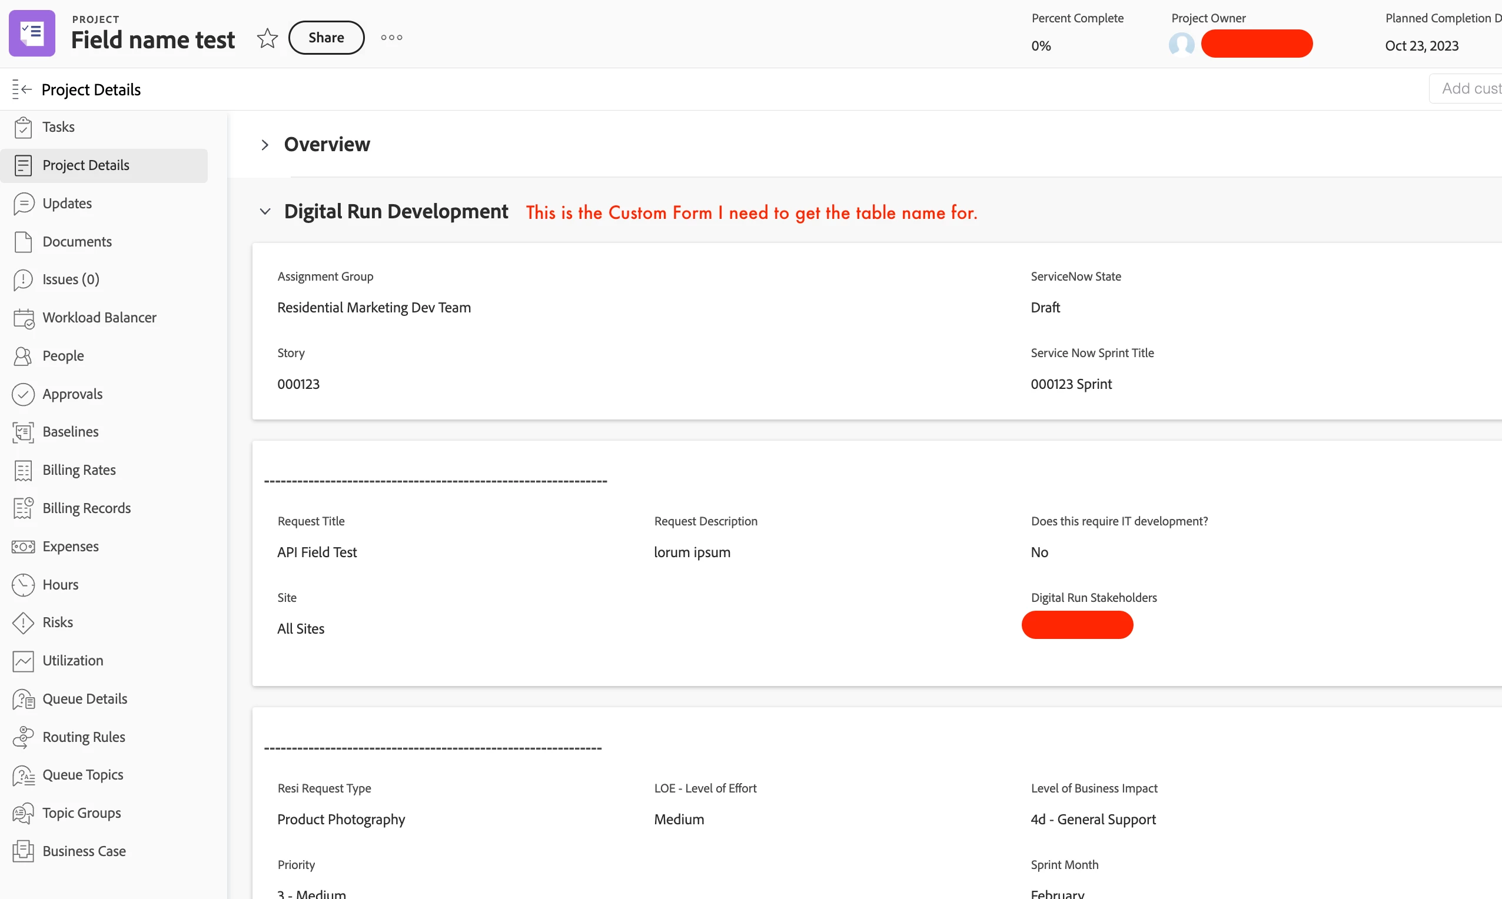Select the Hours clock icon
This screenshot has height=899, width=1502.
tap(23, 585)
